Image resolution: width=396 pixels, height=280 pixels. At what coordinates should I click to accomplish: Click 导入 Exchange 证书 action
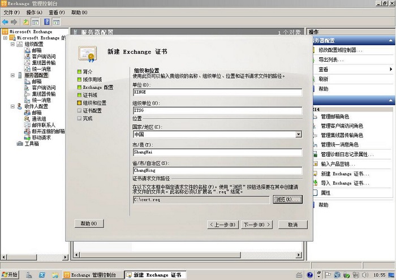point(344,183)
